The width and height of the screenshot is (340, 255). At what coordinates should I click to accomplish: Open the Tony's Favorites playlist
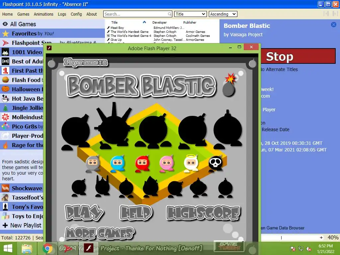pos(22,207)
